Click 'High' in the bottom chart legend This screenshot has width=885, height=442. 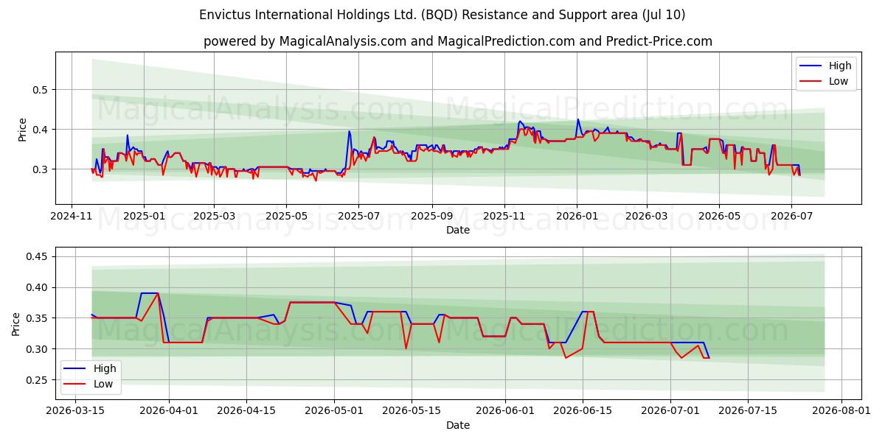pyautogui.click(x=105, y=368)
